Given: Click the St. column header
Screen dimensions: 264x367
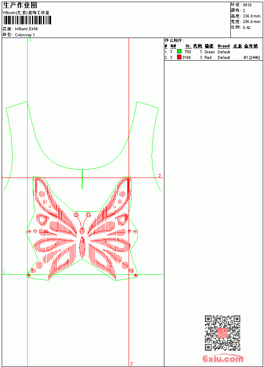Looking at the screenshot, I should click(188, 46).
